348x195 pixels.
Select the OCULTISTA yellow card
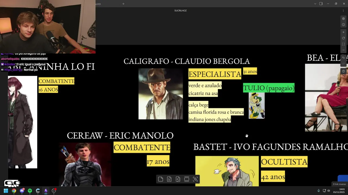click(x=284, y=162)
